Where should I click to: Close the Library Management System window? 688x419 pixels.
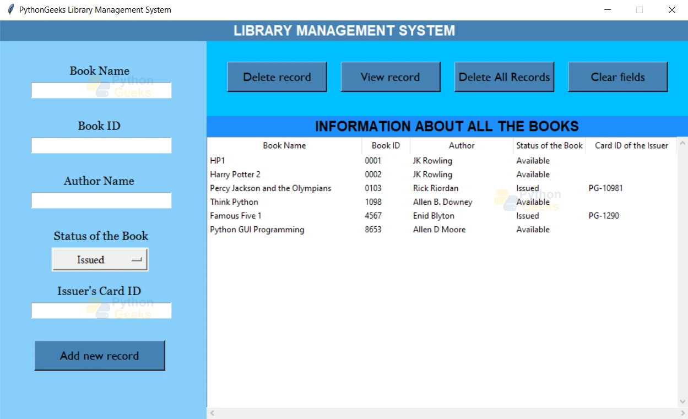672,10
